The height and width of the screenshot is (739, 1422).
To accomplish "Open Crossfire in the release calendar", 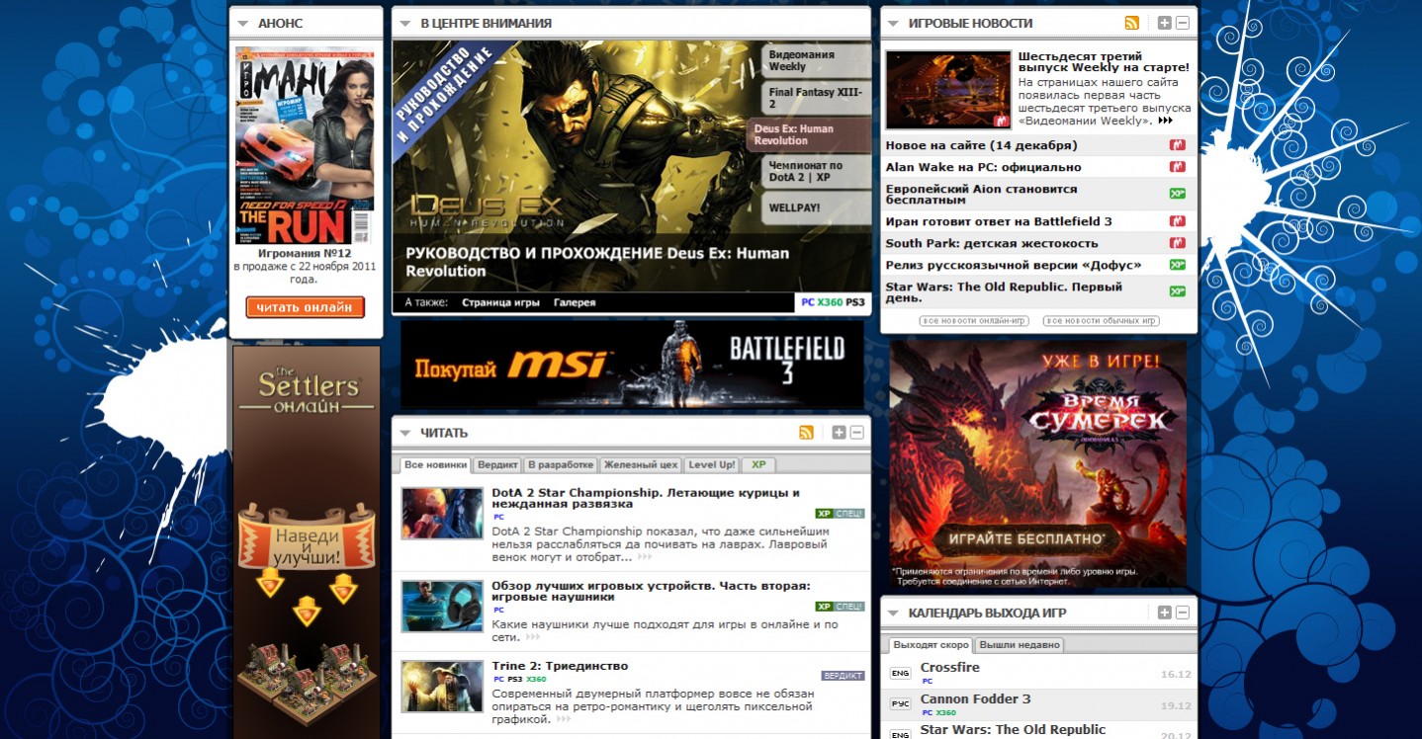I will pyautogui.click(x=949, y=667).
